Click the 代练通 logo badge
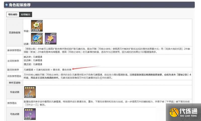Screen dimensions: 201x121 [x=183, y=112]
